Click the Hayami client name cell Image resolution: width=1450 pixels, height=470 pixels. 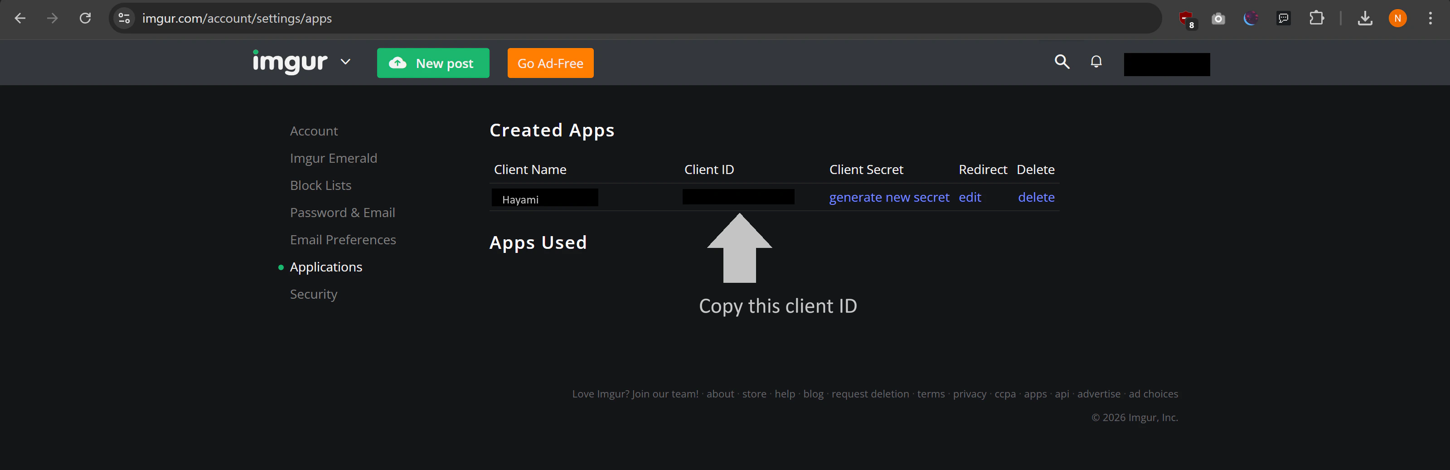(x=544, y=198)
